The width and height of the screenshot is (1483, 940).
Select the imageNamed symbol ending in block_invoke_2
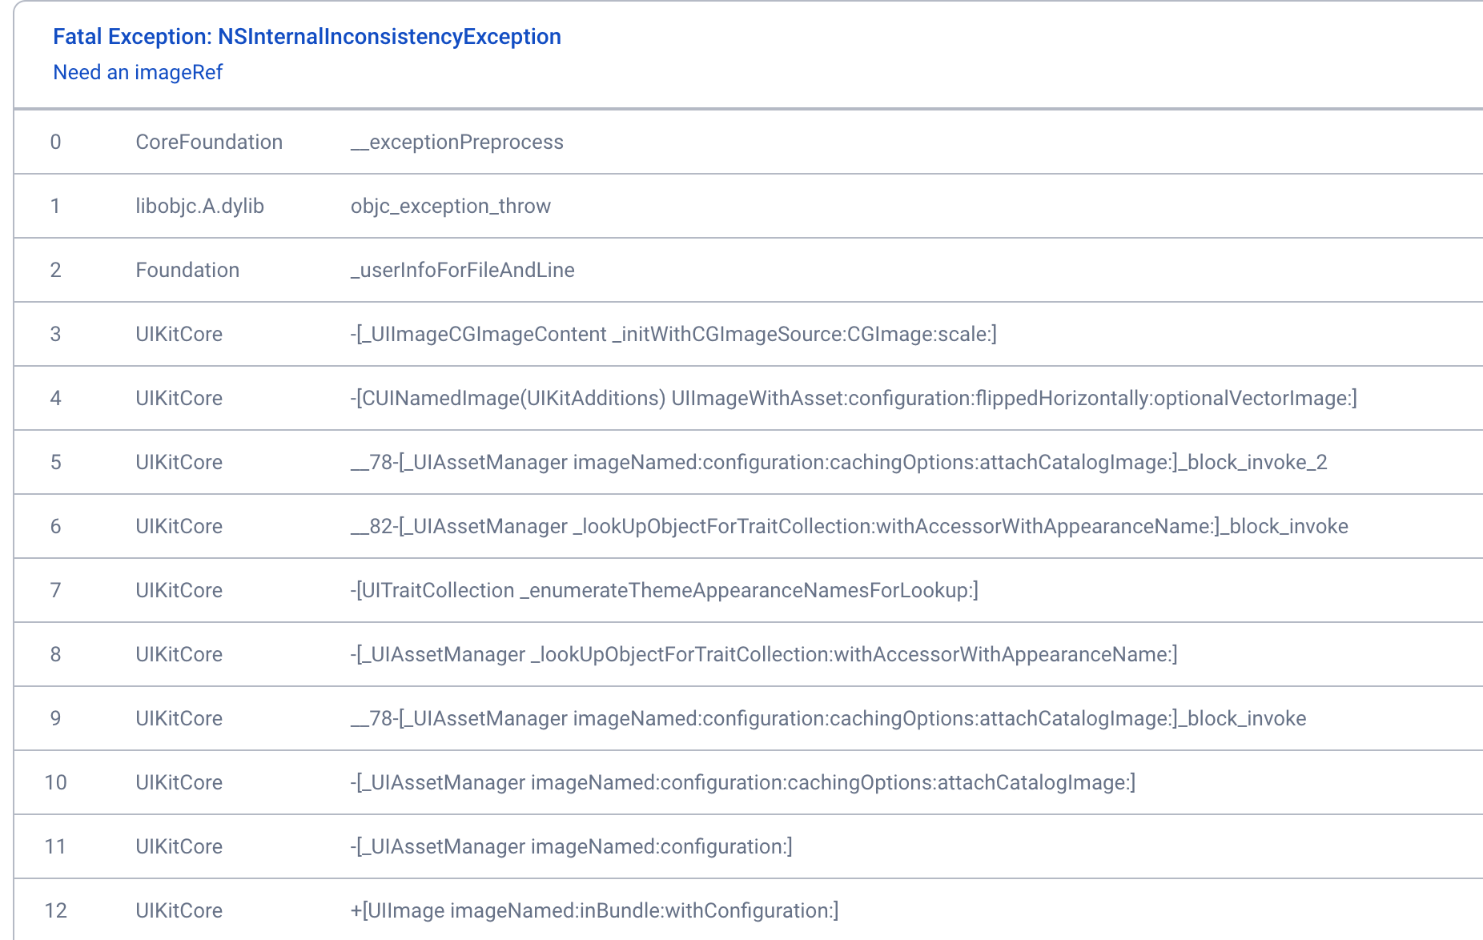pos(838,462)
